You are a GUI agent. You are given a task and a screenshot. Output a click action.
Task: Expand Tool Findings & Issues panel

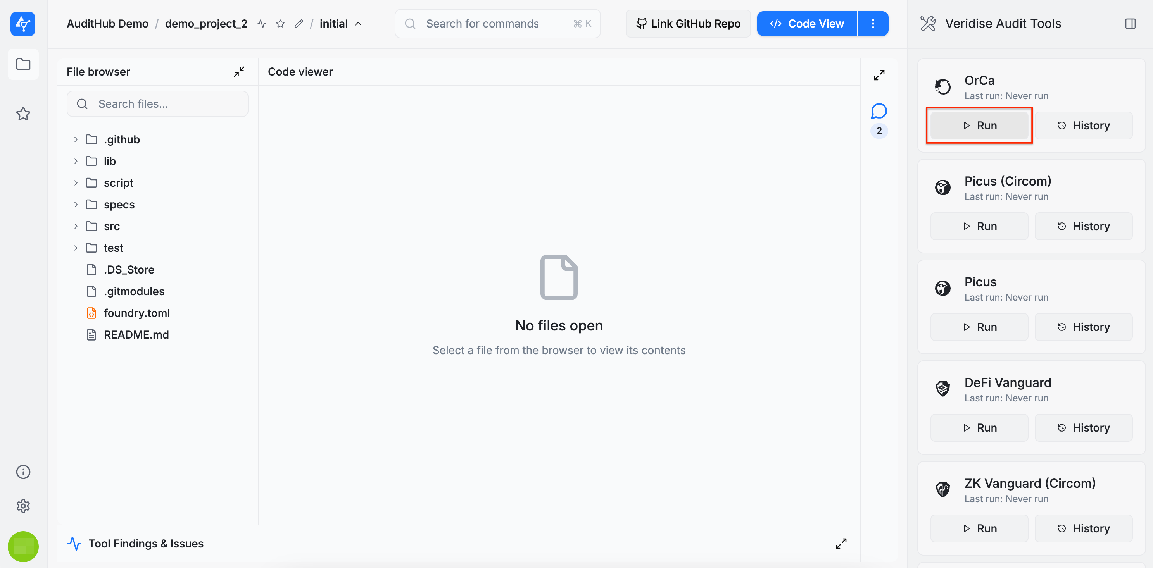(x=841, y=544)
